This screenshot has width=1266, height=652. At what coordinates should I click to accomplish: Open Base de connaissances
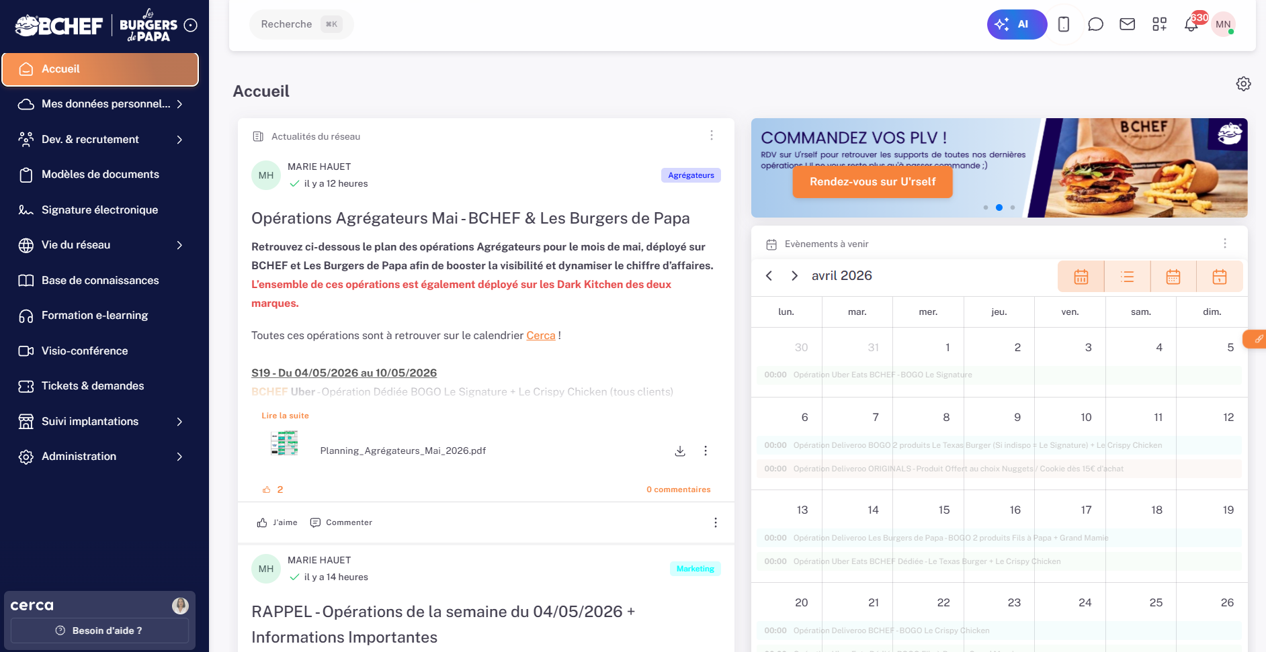point(100,281)
